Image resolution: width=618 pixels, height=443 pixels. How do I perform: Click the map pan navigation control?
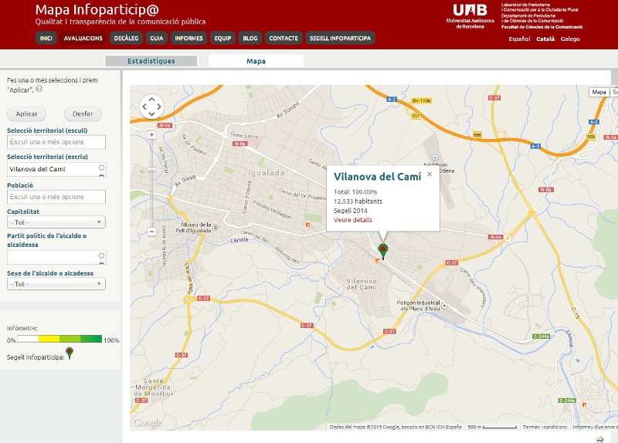pos(151,107)
